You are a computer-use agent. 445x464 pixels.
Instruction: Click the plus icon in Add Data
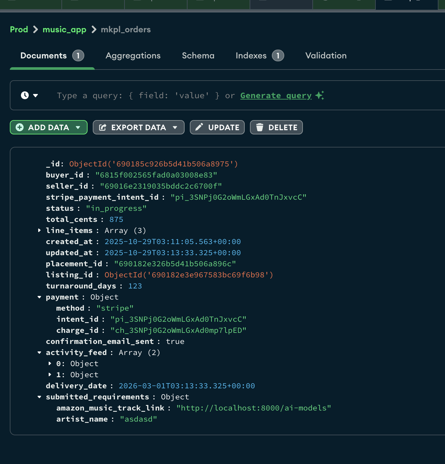[x=20, y=127]
